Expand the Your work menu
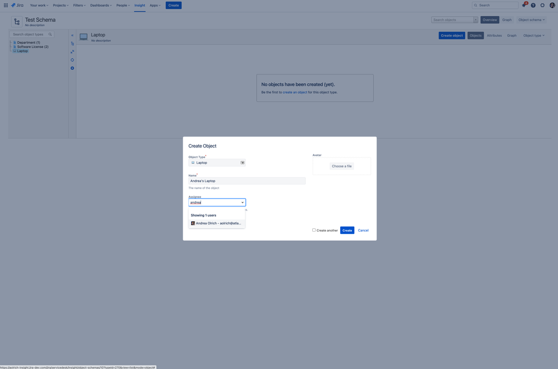Viewport: 558px width, 369px height. click(39, 6)
